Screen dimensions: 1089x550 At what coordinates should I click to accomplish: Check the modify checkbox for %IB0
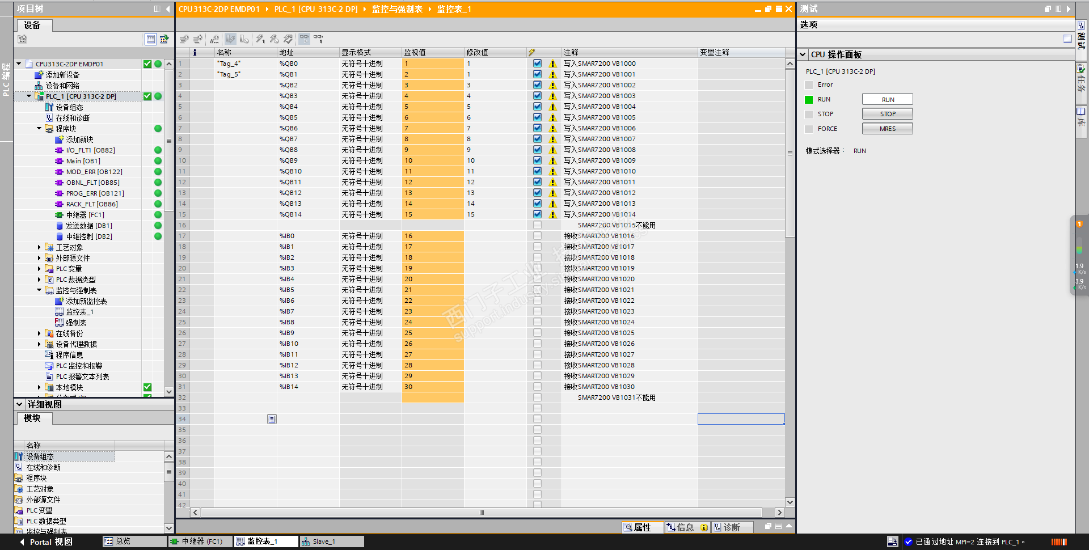coord(537,236)
